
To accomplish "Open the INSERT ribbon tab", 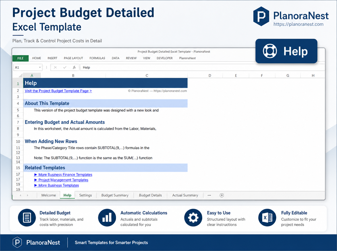I will point(52,58).
